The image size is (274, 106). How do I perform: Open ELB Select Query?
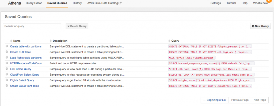21,69
